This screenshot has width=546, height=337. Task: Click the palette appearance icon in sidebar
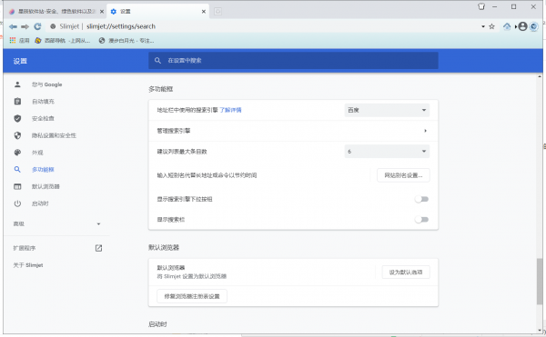(17, 153)
